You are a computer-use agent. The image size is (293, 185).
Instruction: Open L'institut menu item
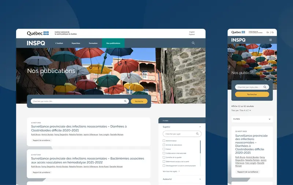(59, 43)
